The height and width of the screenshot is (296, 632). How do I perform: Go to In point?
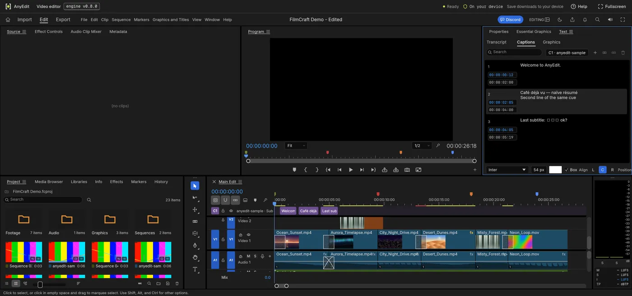click(328, 170)
